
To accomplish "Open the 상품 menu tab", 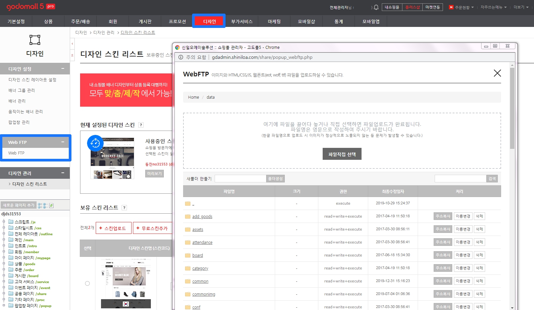I will (x=48, y=22).
